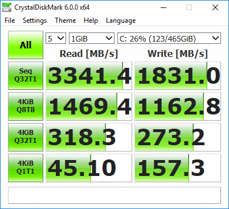
Task: Click the CrystalDiskMark app icon in title bar
Action: [x=7, y=7]
